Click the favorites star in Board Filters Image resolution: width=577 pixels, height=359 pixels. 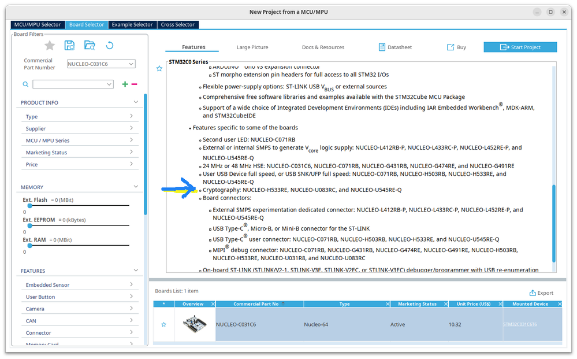50,46
